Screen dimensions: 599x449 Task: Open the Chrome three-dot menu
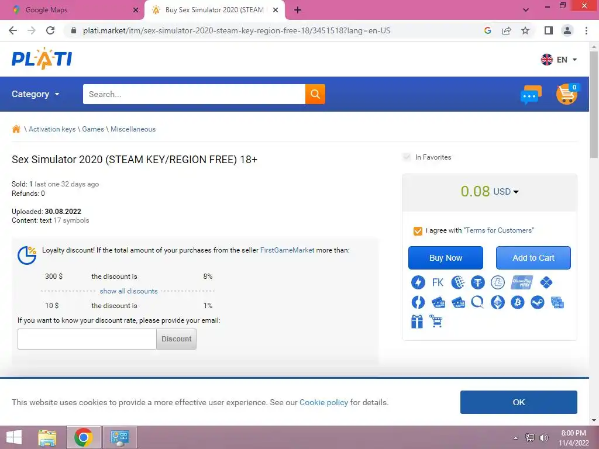586,30
